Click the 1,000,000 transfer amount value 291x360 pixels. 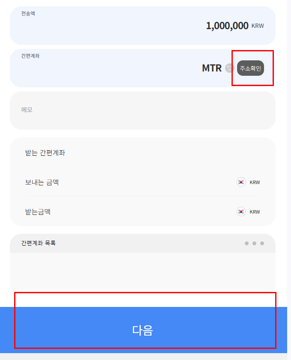click(x=227, y=26)
